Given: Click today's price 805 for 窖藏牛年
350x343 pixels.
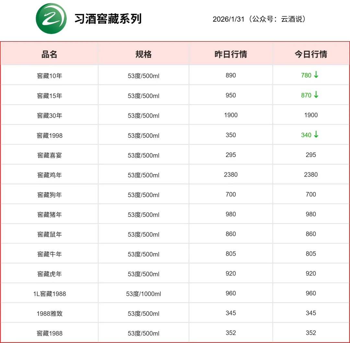Looking at the screenshot, I should click(311, 254).
